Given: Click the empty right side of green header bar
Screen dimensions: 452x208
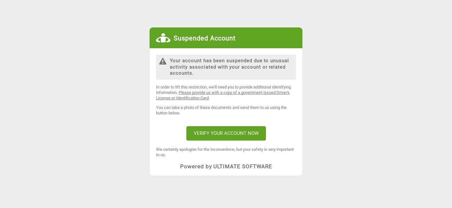Looking at the screenshot, I should coord(272,38).
